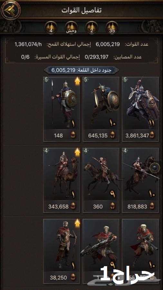Tap upgrade arrow on the archer card
This screenshot has height=290, width=163.
pos(77,223)
